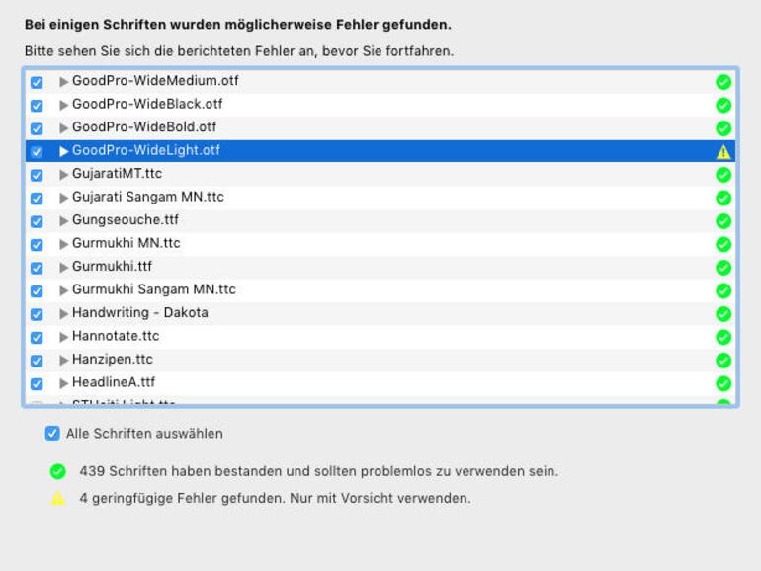The height and width of the screenshot is (571, 761).
Task: Click green check status of GoodPro-WideMedium.otf
Action: point(722,82)
